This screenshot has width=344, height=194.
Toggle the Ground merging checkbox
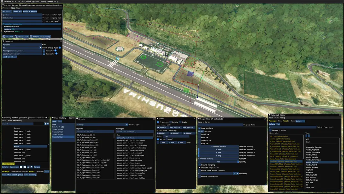pos(199,165)
